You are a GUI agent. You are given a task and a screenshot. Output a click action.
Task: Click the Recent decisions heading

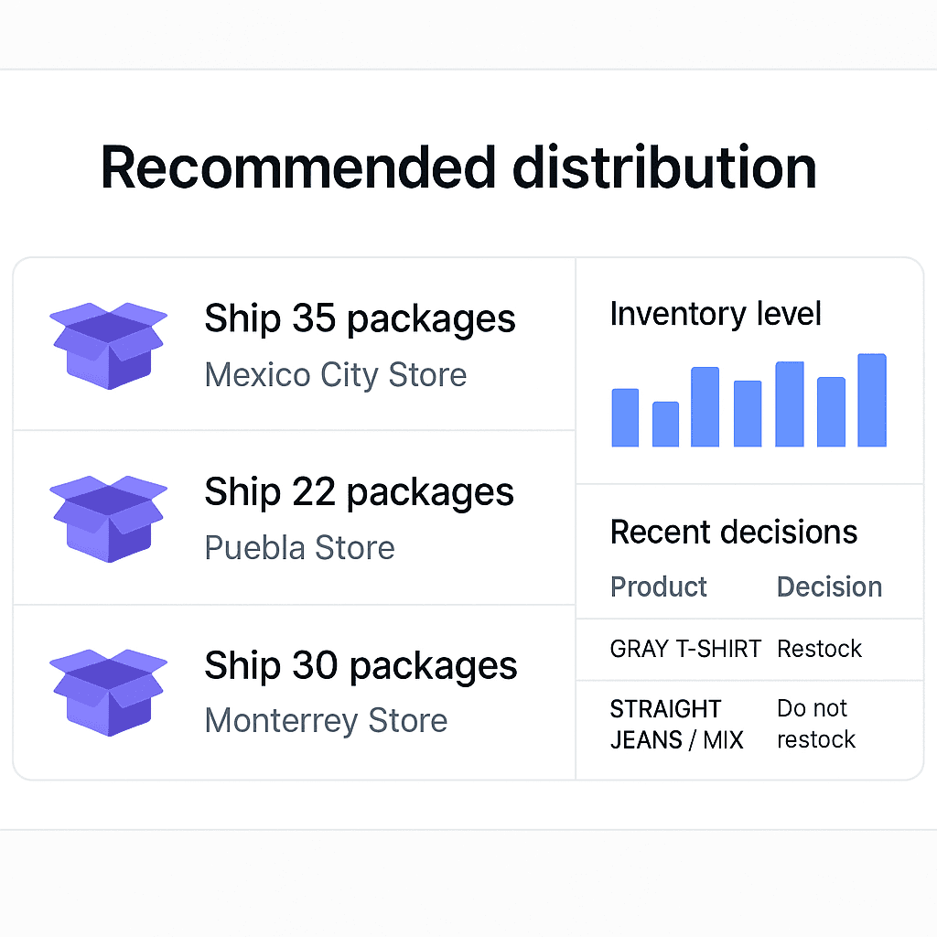734,532
